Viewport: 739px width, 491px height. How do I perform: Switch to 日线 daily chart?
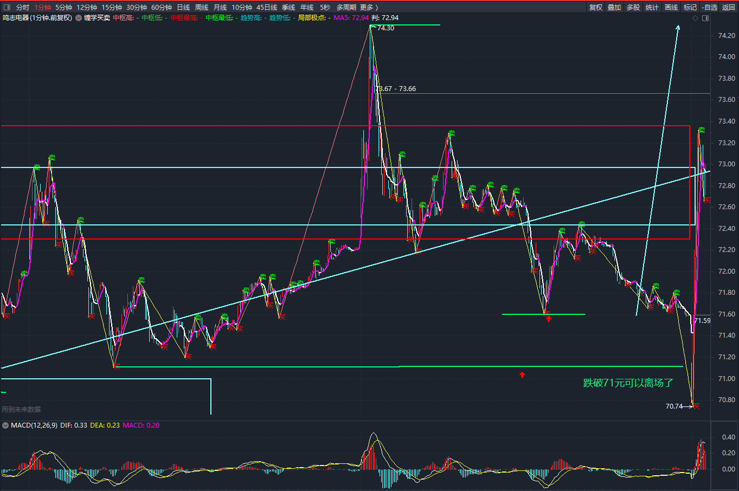183,7
